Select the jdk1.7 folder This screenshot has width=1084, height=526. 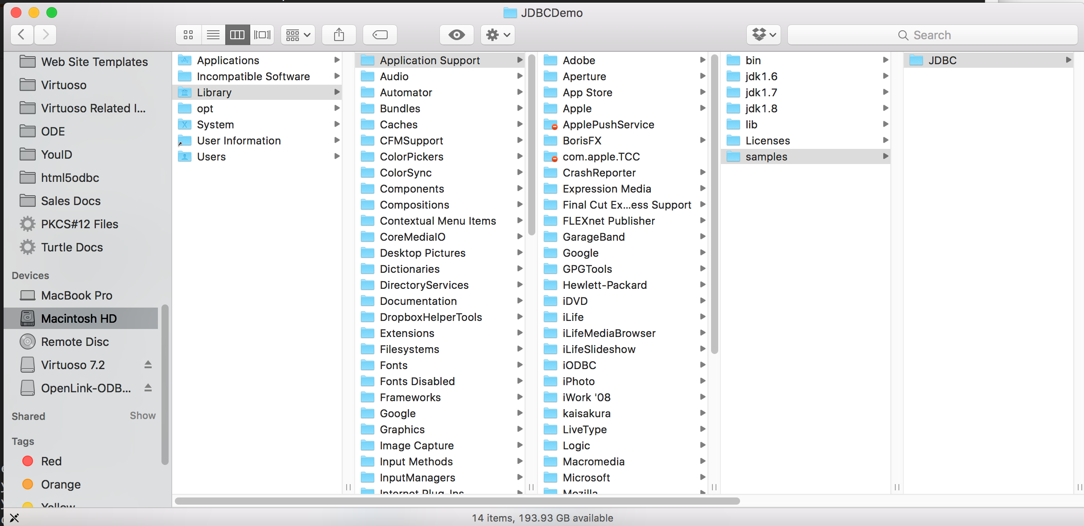click(806, 92)
